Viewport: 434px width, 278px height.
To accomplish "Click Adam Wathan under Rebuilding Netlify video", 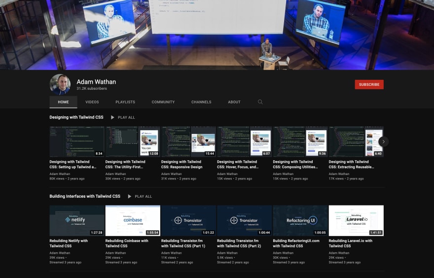I will point(60,253).
